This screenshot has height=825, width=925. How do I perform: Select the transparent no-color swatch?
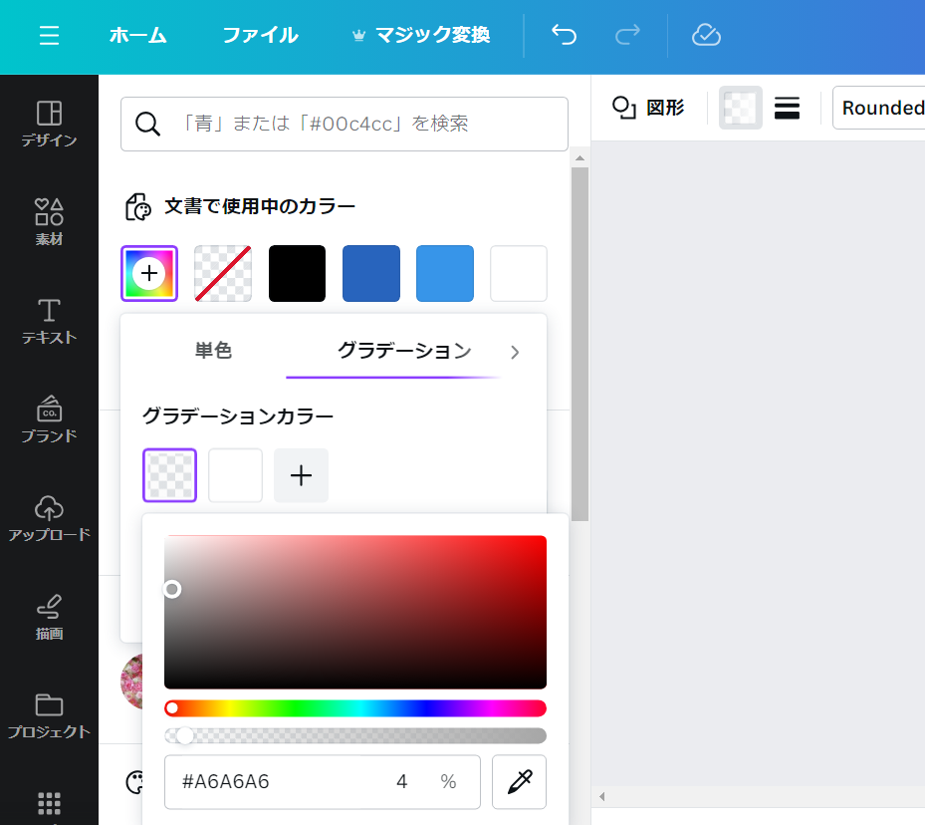[223, 273]
